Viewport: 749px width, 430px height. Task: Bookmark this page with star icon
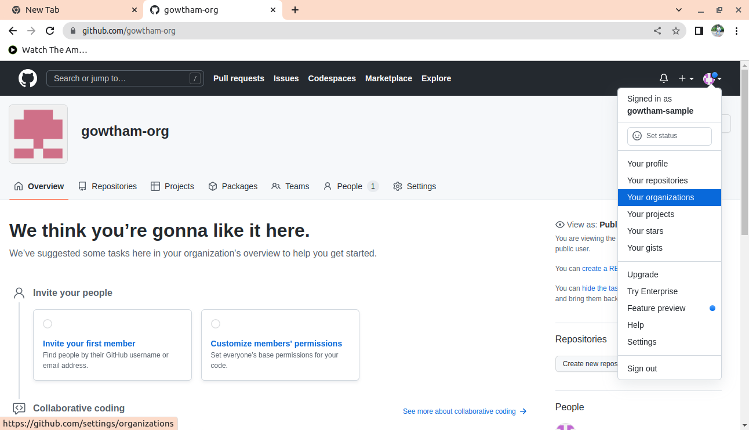coord(676,31)
